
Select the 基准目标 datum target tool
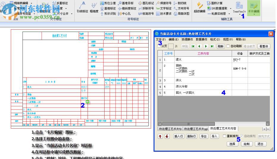[126, 3]
